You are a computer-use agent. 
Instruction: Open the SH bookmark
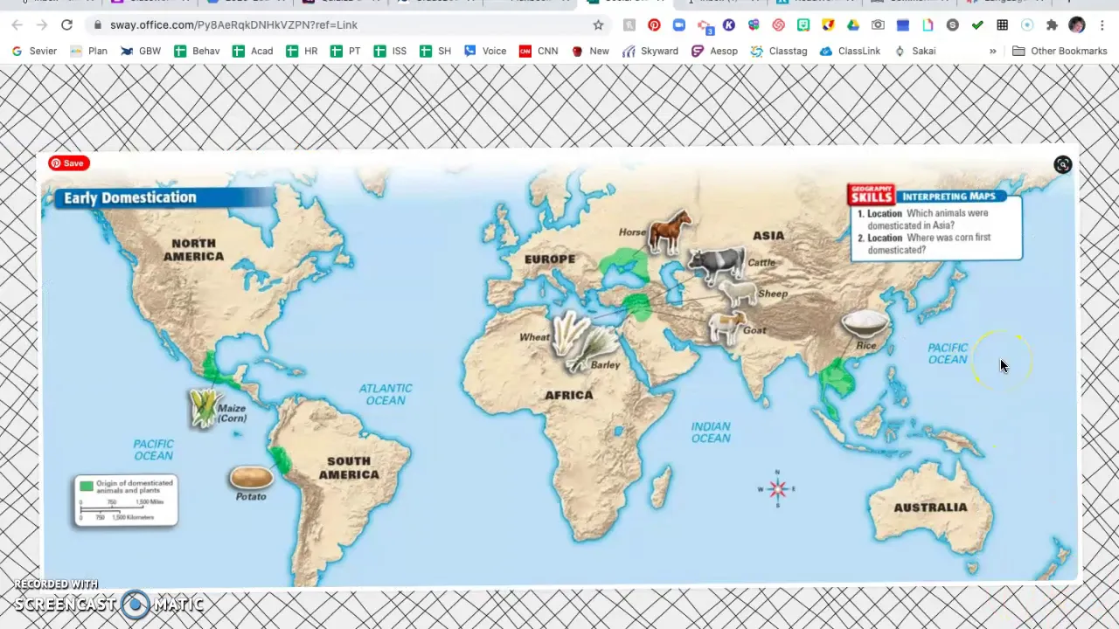click(x=435, y=51)
